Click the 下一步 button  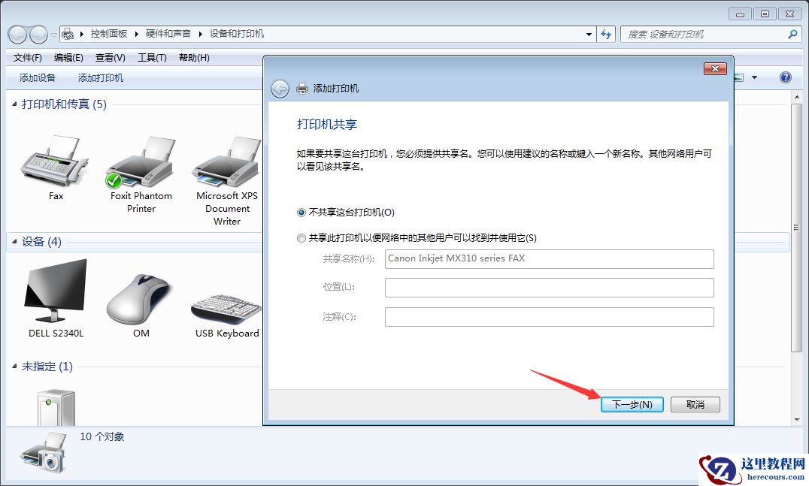click(631, 404)
